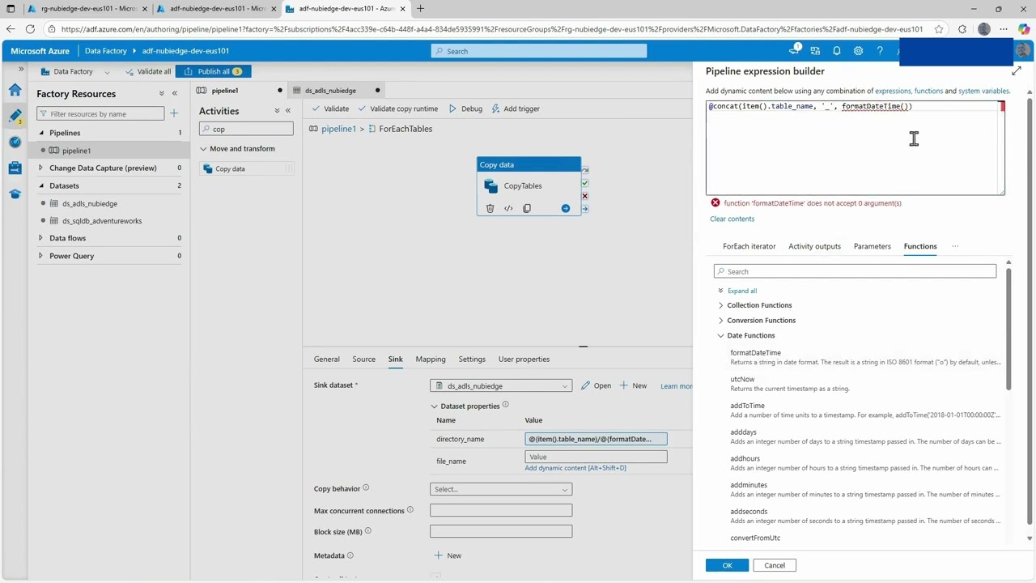The height and width of the screenshot is (583, 1036).
Task: Click OK in expression builder
Action: [x=727, y=565]
